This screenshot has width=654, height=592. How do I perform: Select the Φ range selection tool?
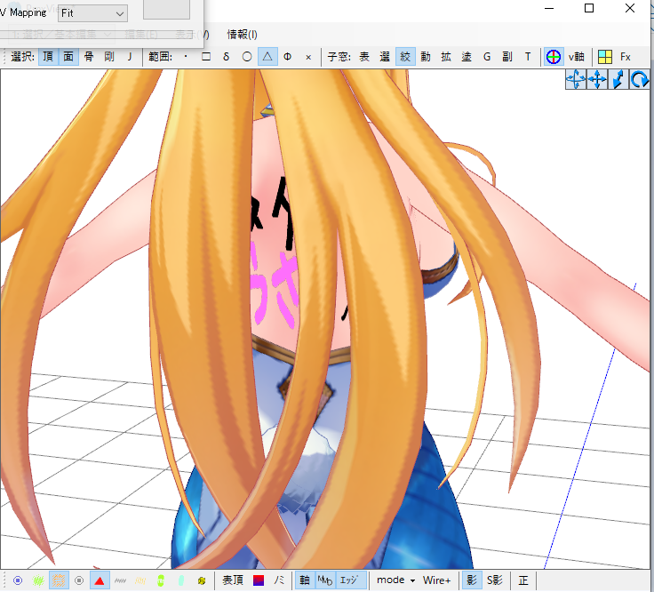(288, 57)
